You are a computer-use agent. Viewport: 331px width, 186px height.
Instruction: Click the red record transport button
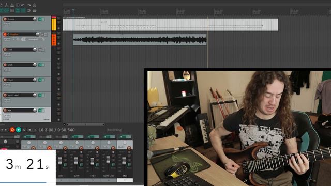tap(12, 130)
